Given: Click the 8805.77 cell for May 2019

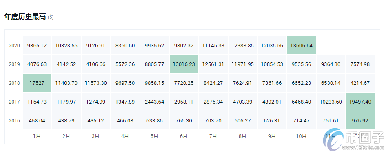Looking at the screenshot, I should [155, 64].
